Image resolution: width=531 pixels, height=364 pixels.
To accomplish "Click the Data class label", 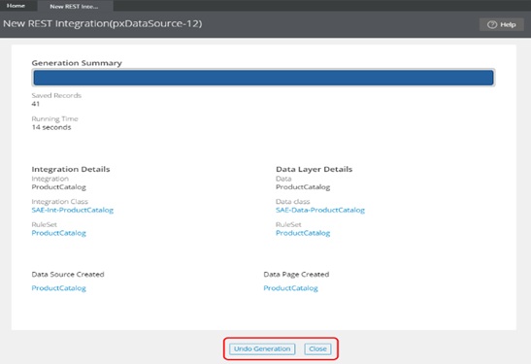I will (292, 202).
